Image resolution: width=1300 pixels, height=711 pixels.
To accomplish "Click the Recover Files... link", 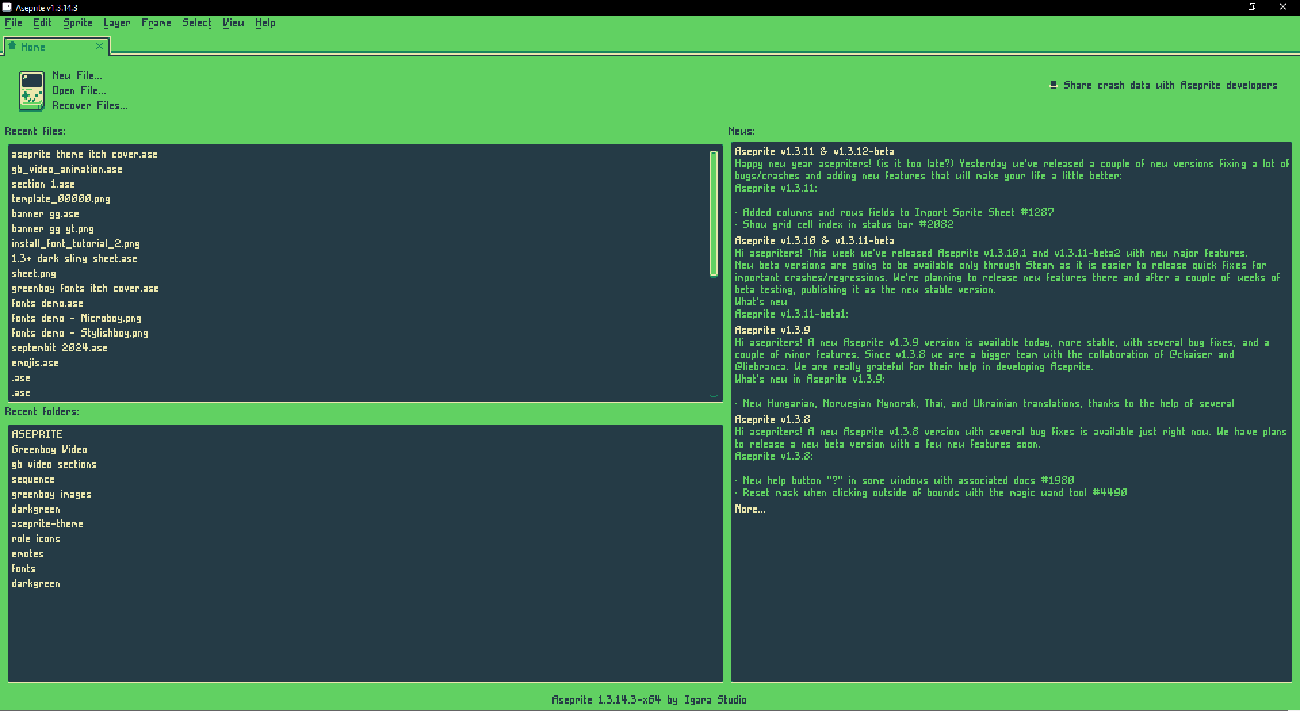I will pos(90,106).
